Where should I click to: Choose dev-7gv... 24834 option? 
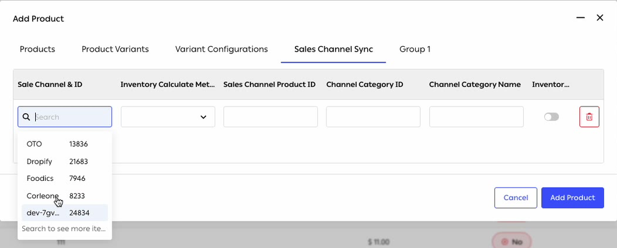(x=65, y=213)
